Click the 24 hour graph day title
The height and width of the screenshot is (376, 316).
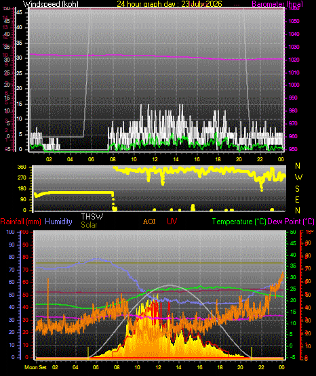pos(170,4)
